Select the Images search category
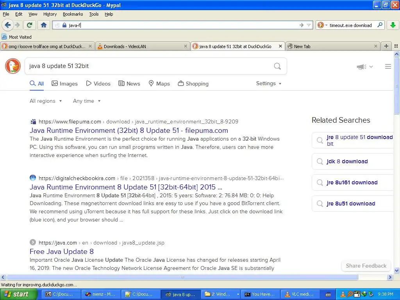Image resolution: width=400 pixels, height=300 pixels. click(x=64, y=84)
